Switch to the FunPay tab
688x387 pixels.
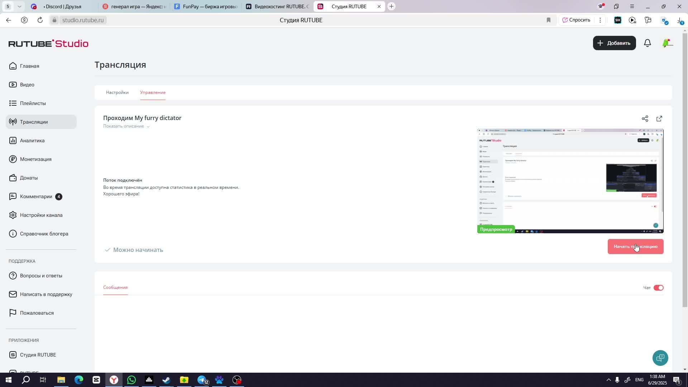point(206,6)
